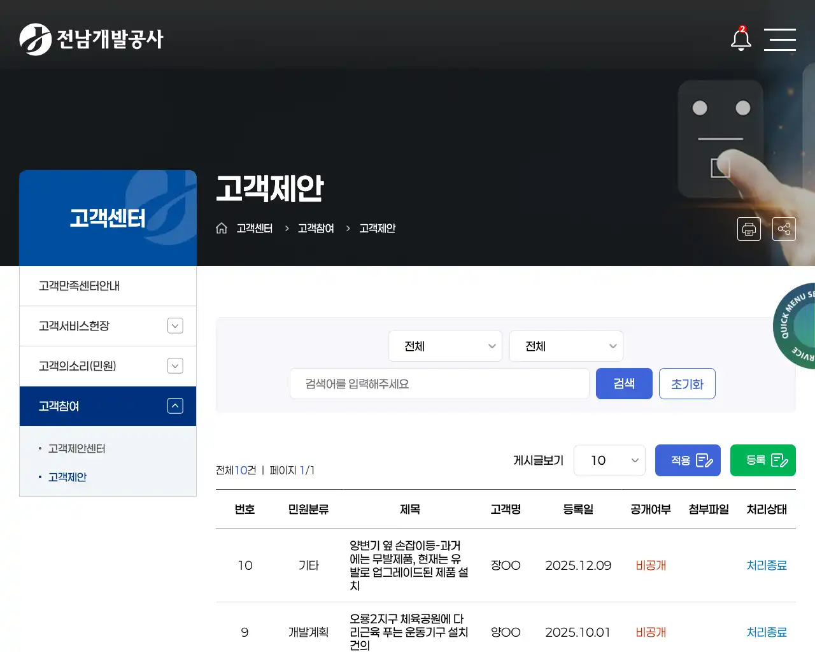Click the search keyword input field
Viewport: 815px width, 652px height.
[439, 383]
